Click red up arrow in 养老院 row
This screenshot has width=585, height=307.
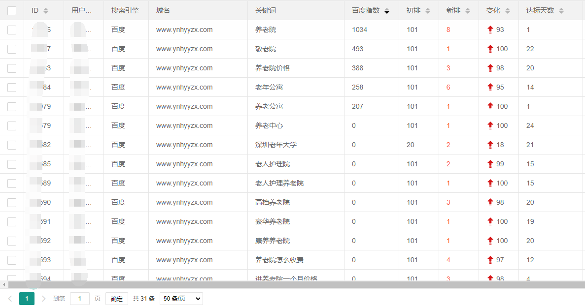[490, 30]
